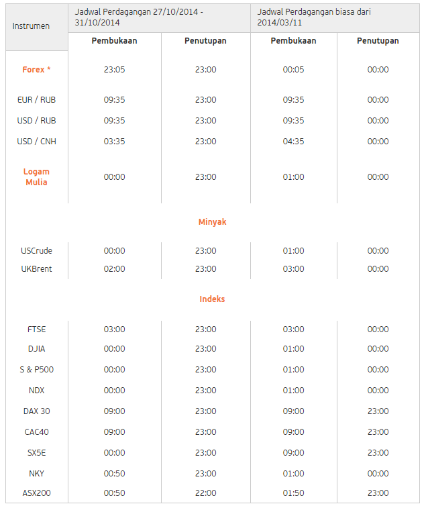Select the EUR / RUB instrument cell
Image resolution: width=426 pixels, height=508 pixels.
point(36,100)
